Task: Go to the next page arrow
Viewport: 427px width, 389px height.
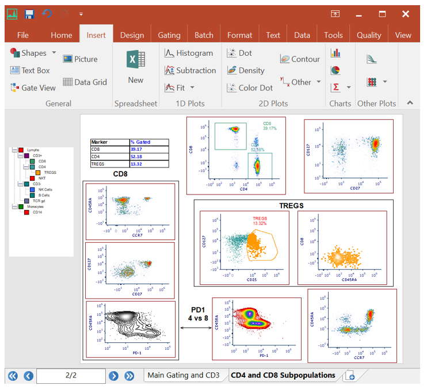Action: click(x=114, y=376)
